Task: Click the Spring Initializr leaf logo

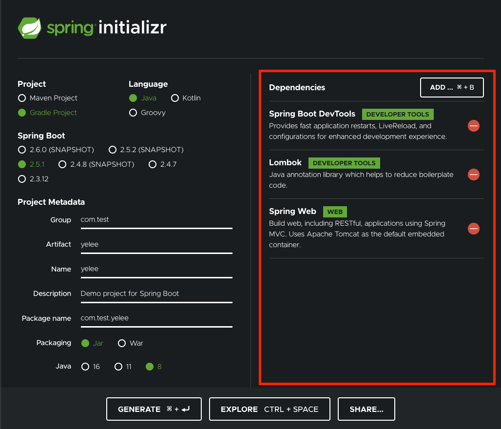Action: pos(30,28)
